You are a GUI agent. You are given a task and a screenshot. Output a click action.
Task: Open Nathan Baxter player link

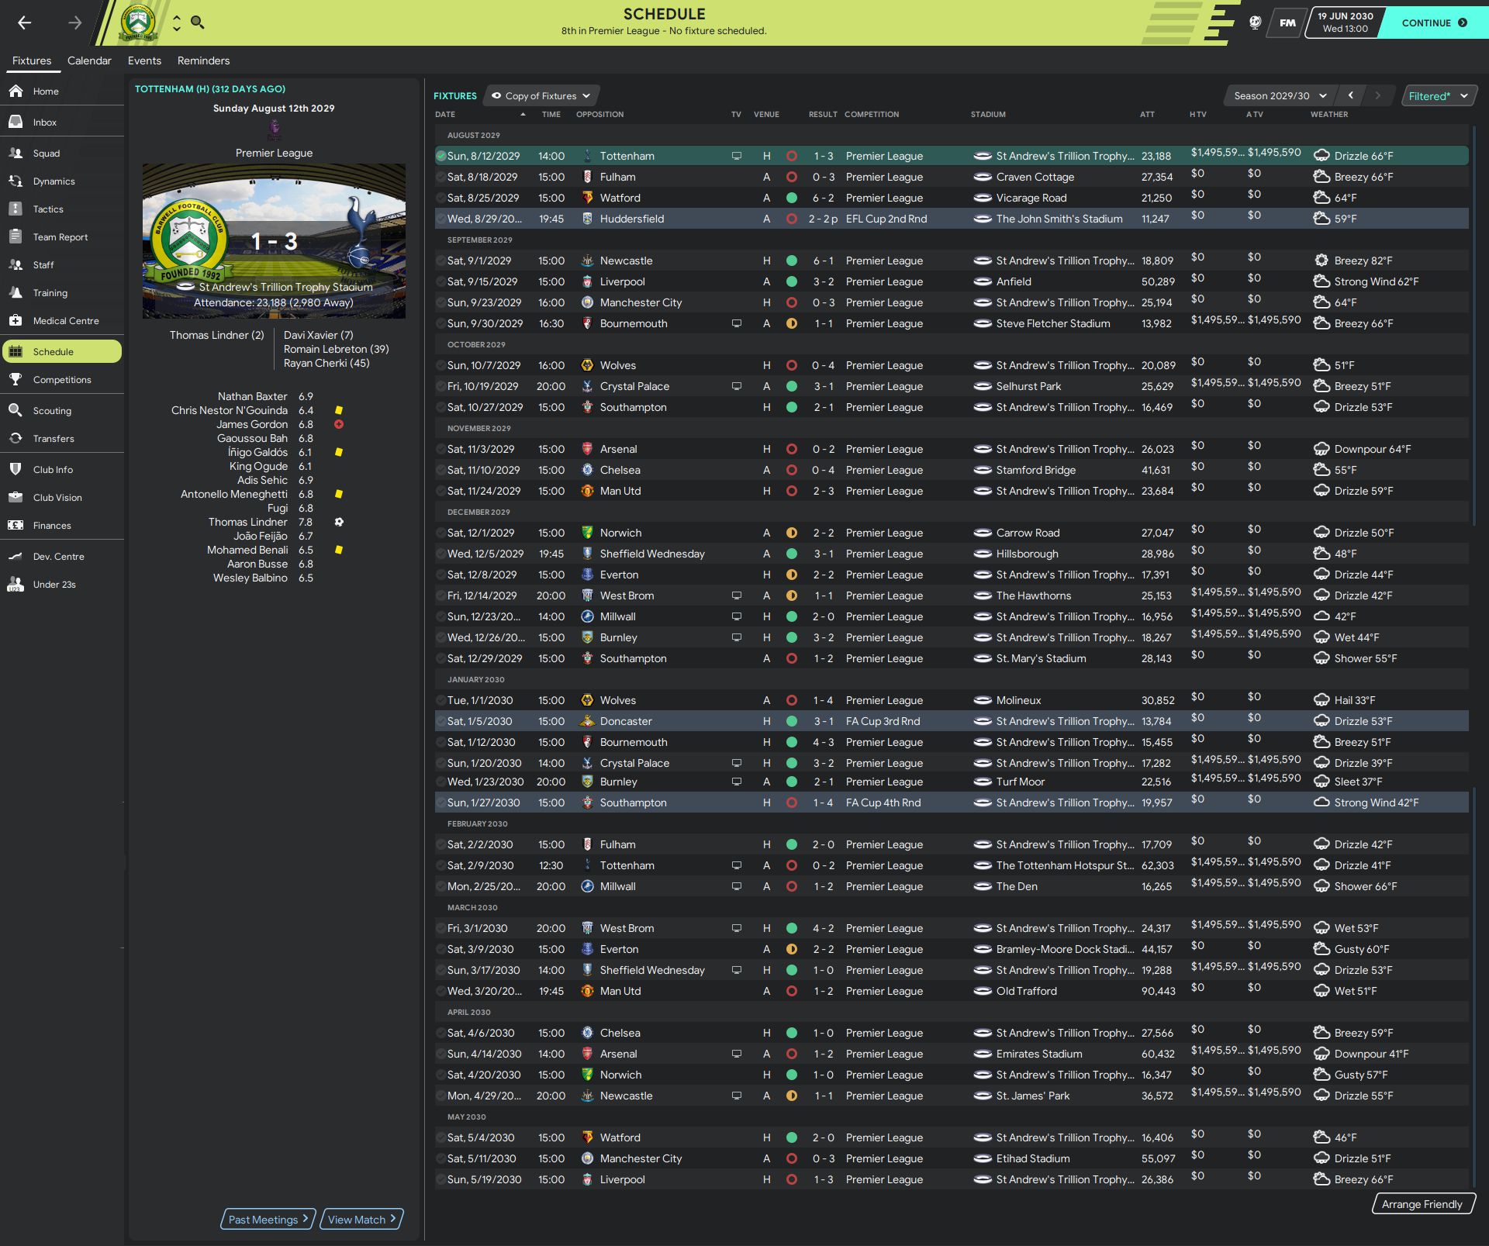point(252,396)
